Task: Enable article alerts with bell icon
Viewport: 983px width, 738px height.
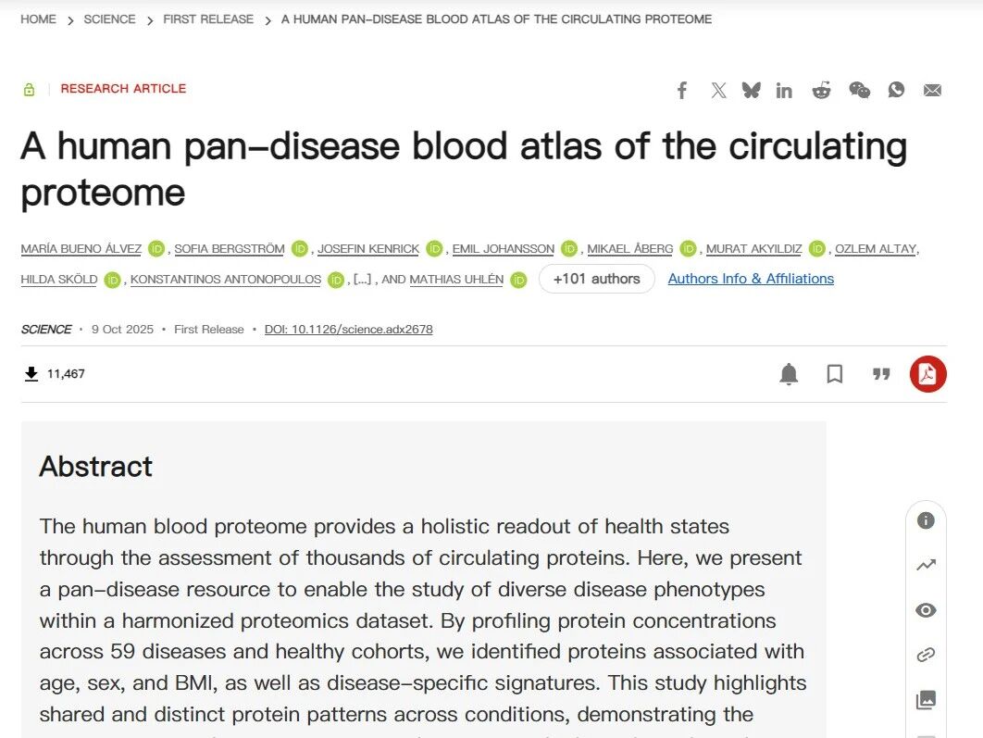Action: [x=789, y=374]
